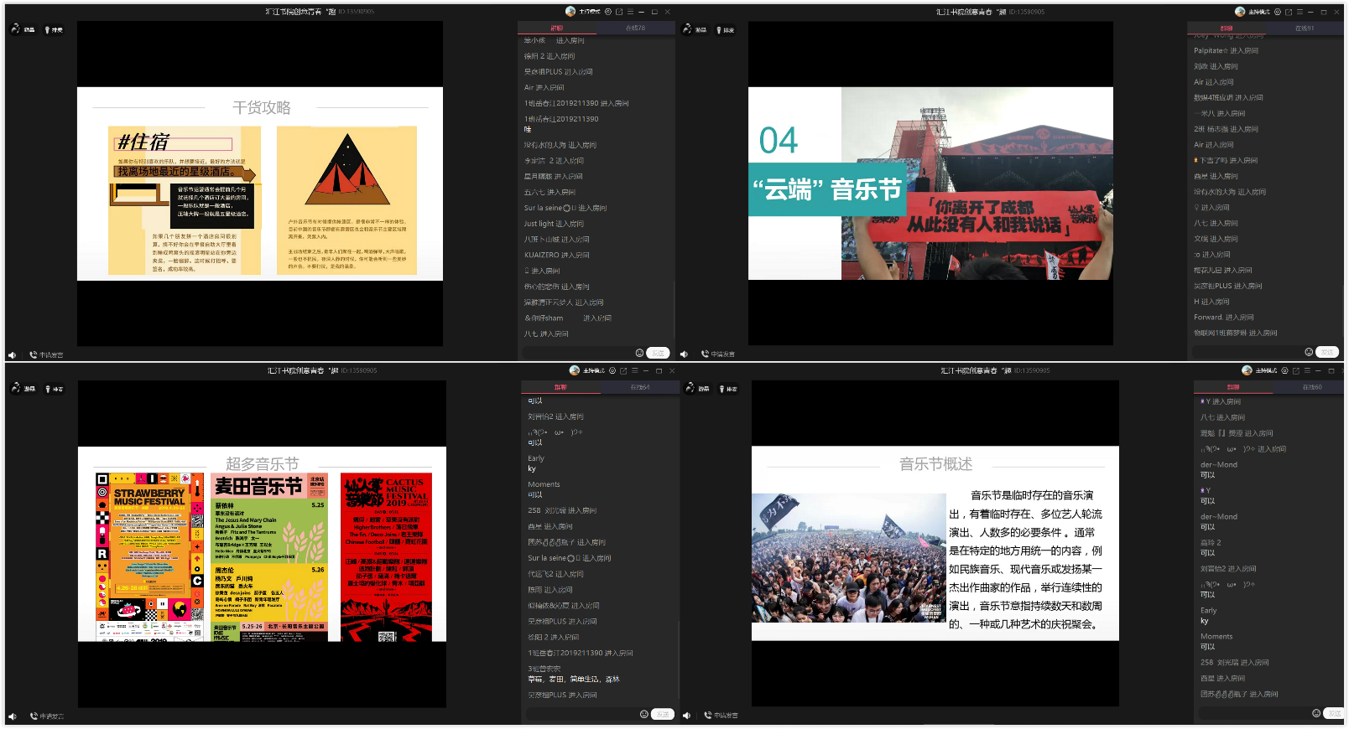
Task: Open settings gear in the 在线64 window
Action: [612, 370]
